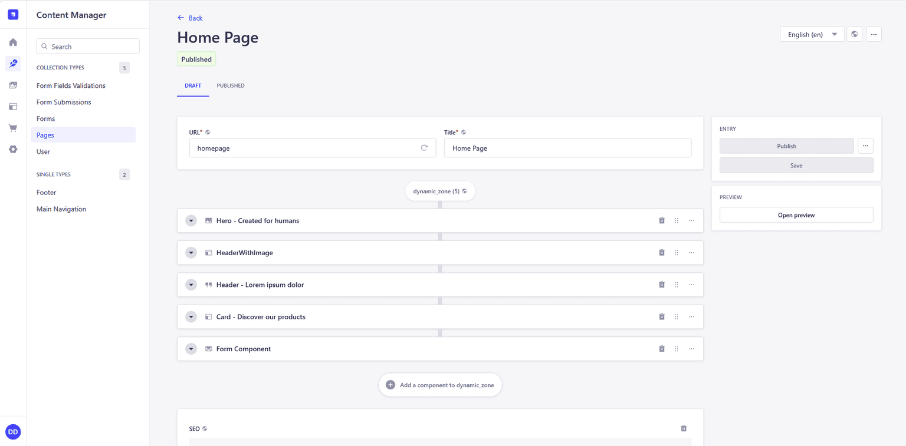Click the Strapi logo icon
This screenshot has width=906, height=446.
point(13,15)
